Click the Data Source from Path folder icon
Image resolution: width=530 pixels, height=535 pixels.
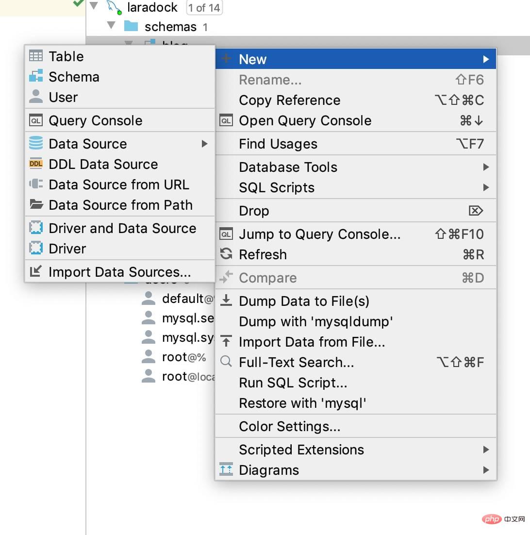(x=36, y=204)
